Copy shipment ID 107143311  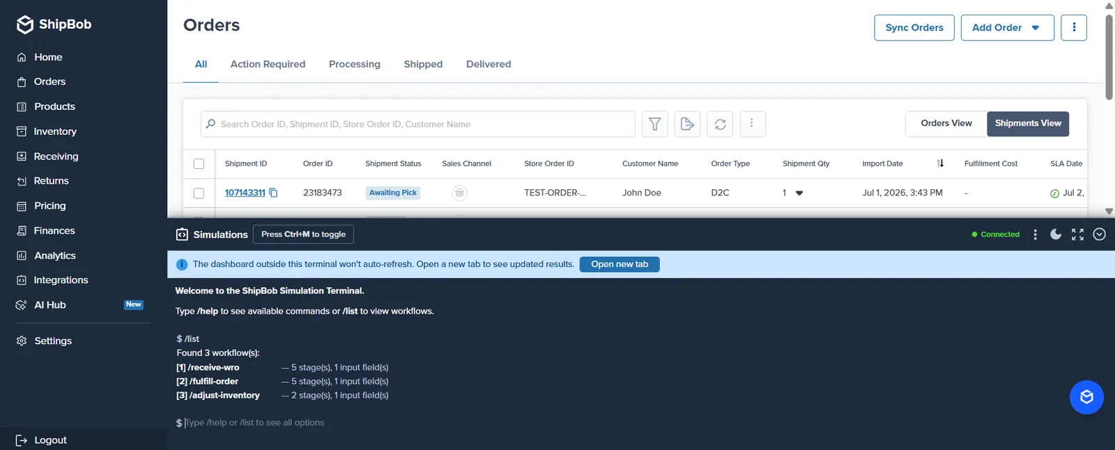coord(273,193)
